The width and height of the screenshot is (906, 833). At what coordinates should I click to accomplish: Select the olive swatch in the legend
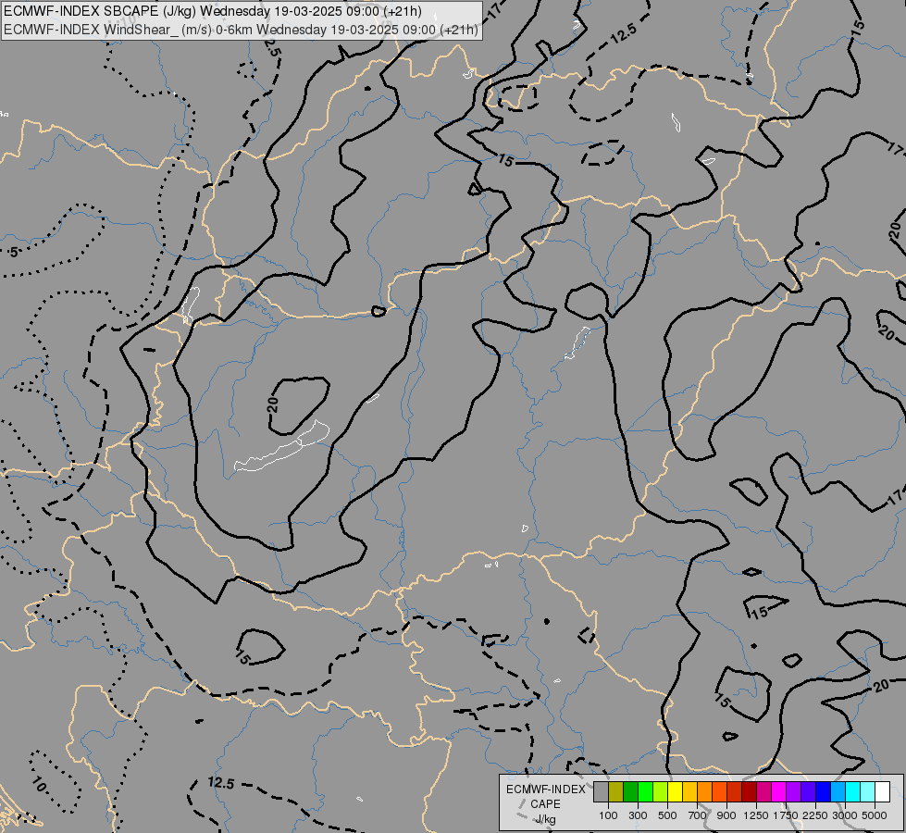pos(616,791)
